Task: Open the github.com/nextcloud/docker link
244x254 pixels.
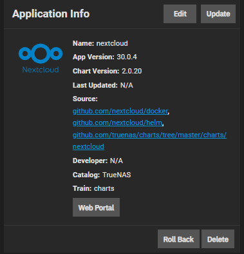Action: pyautogui.click(x=120, y=111)
